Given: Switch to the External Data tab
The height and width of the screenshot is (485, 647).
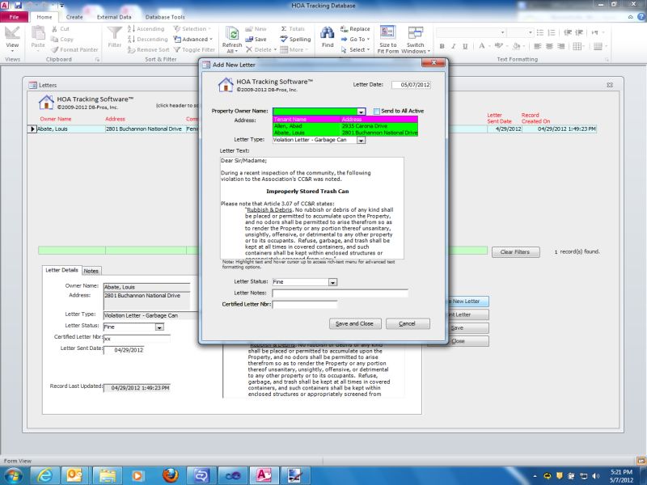Looking at the screenshot, I should point(114,17).
